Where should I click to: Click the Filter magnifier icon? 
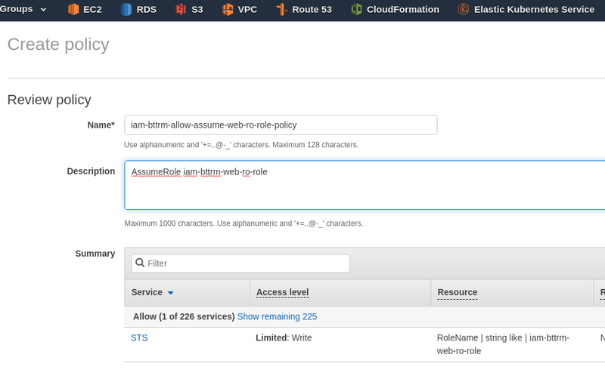point(140,263)
